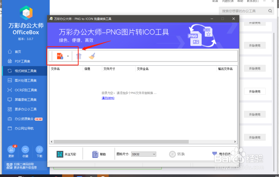The width and height of the screenshot is (279, 177).
Task: Click the OfficeBox hexagon logo
Action: [x=26, y=13]
